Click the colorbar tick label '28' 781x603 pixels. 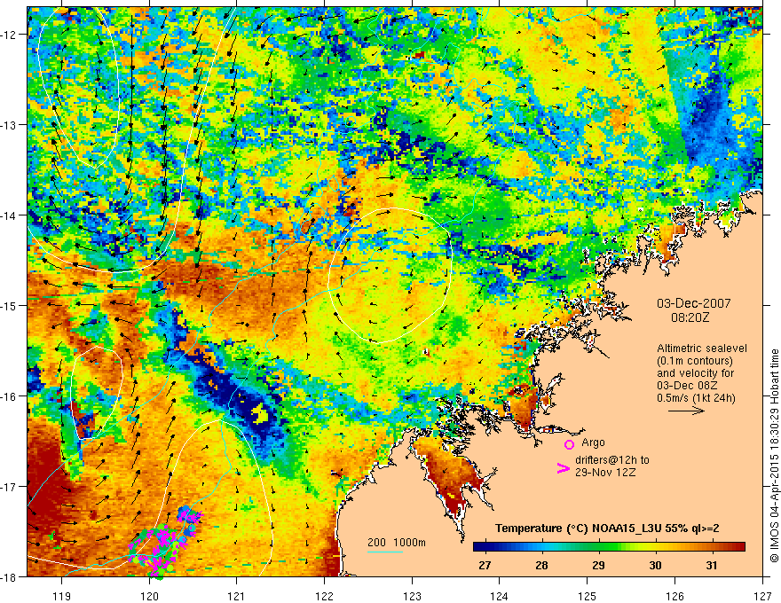click(x=541, y=565)
